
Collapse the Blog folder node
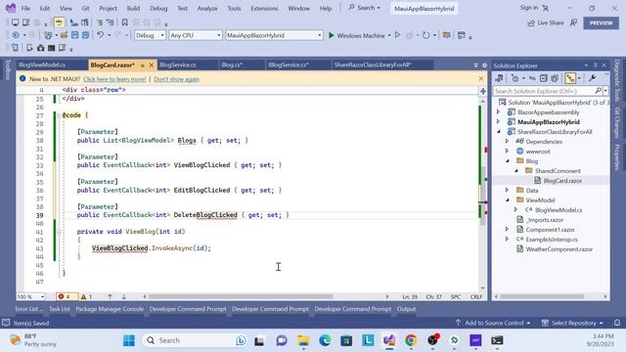pyautogui.click(x=507, y=160)
